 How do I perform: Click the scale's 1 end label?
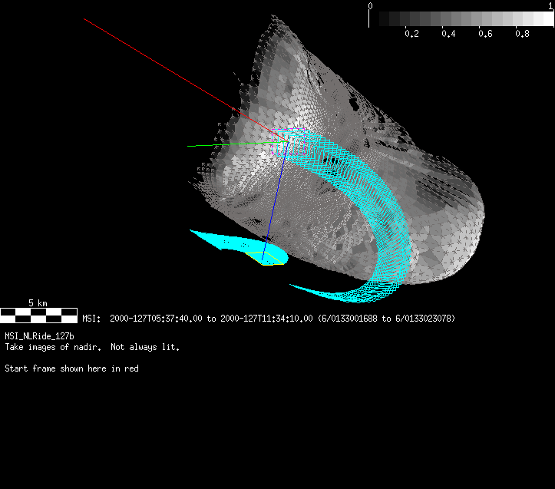(550, 5)
